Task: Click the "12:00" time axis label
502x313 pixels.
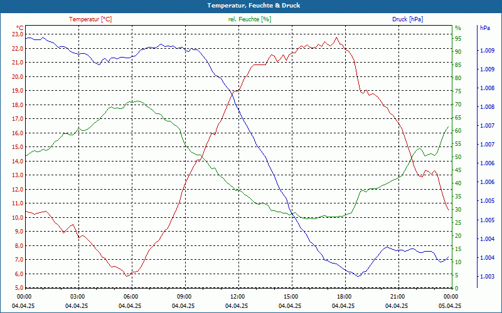Action: [238, 297]
